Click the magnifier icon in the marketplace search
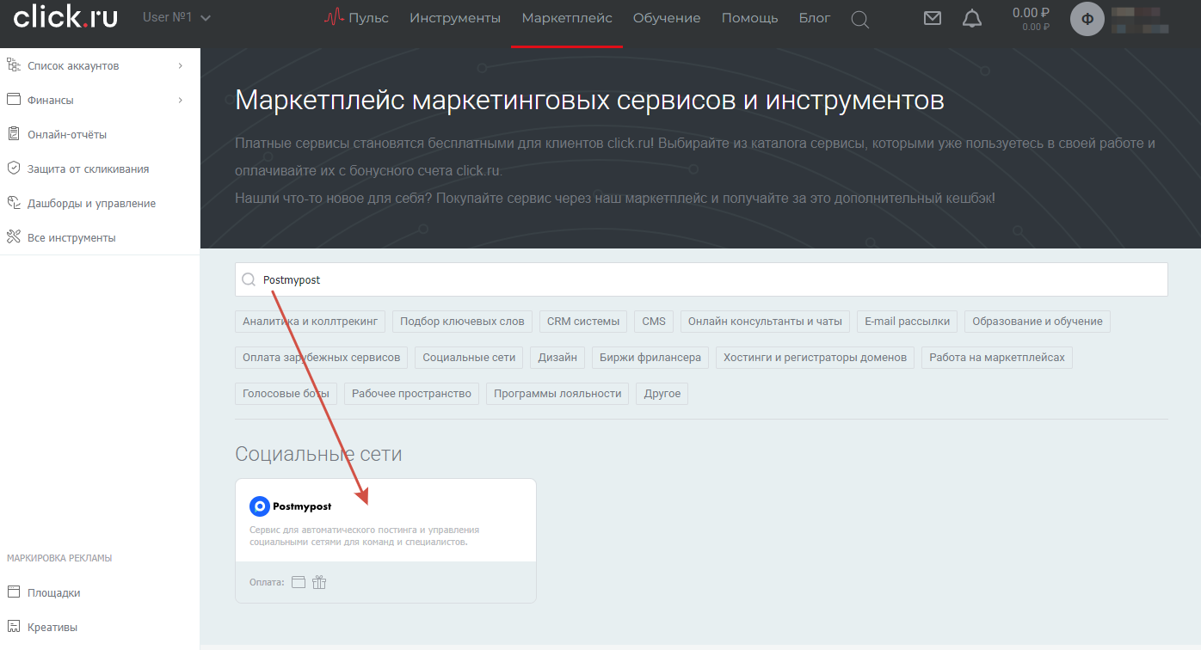 tap(249, 279)
